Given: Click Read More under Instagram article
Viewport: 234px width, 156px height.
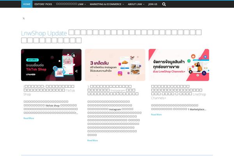Looking at the screenshot, I should [x=92, y=140].
